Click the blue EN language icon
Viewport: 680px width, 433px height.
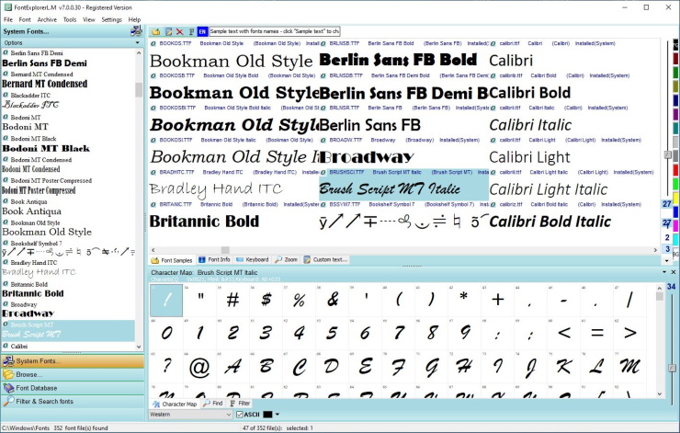(202, 31)
